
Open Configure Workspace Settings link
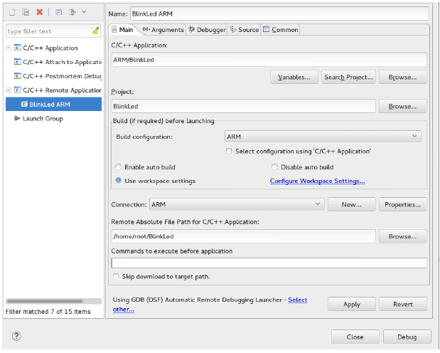[317, 181]
